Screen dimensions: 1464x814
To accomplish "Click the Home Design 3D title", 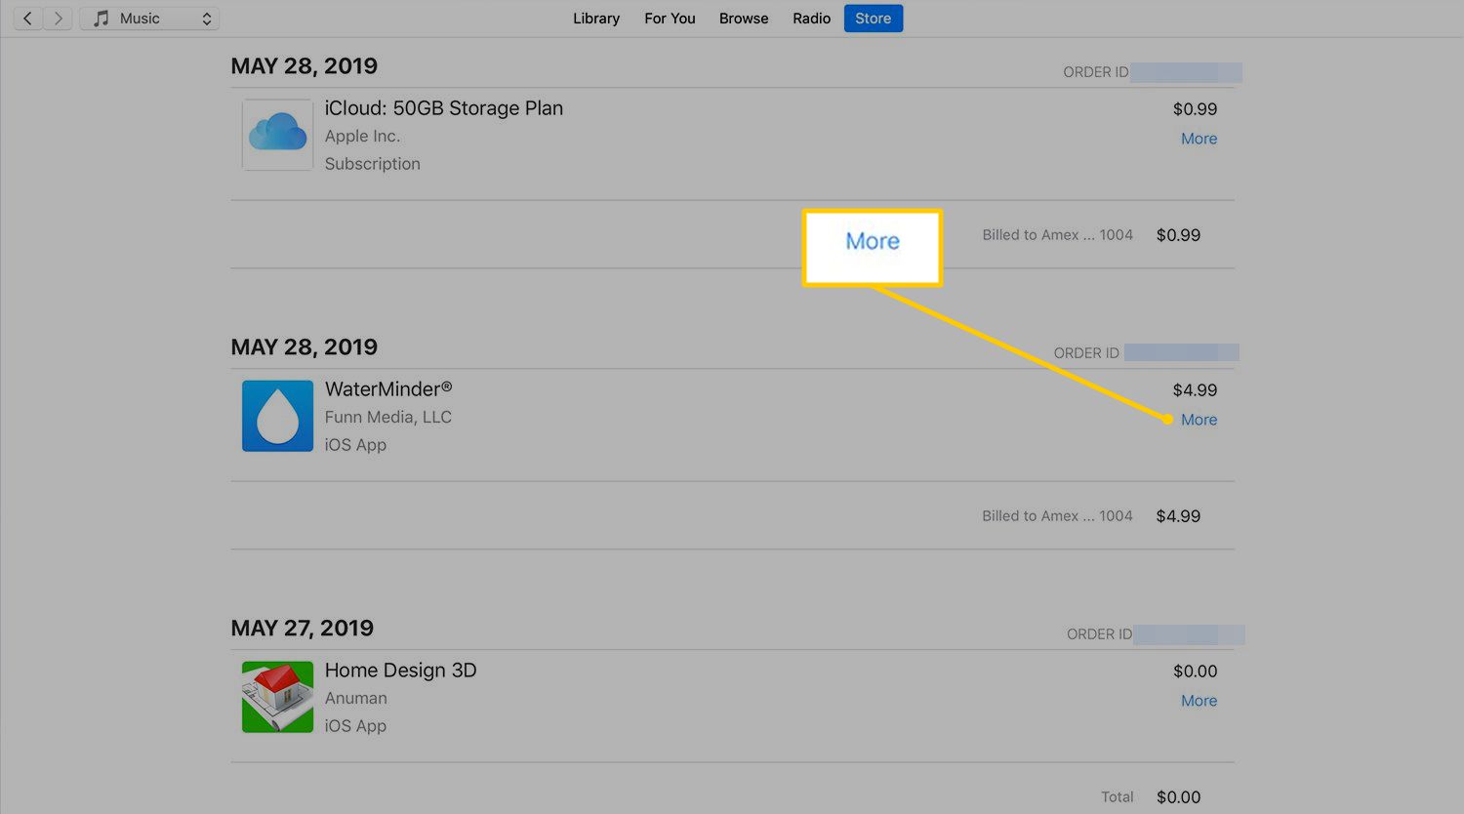I will click(x=400, y=671).
